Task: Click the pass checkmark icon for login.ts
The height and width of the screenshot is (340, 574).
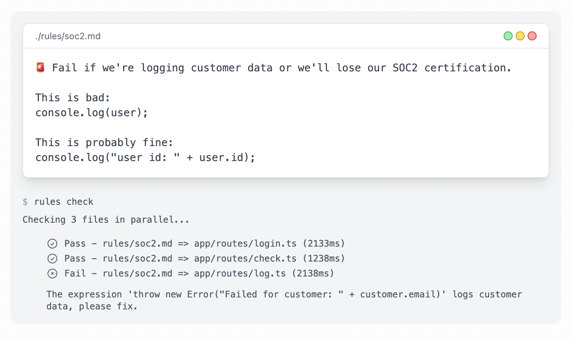Action: pos(52,244)
